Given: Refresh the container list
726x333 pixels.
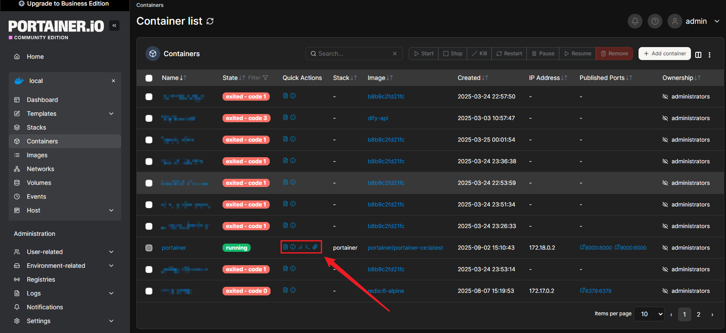Looking at the screenshot, I should click(x=210, y=21).
